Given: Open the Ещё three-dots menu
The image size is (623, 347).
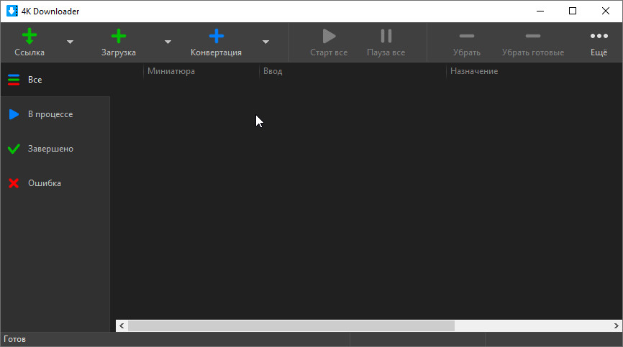Looking at the screenshot, I should (x=599, y=37).
